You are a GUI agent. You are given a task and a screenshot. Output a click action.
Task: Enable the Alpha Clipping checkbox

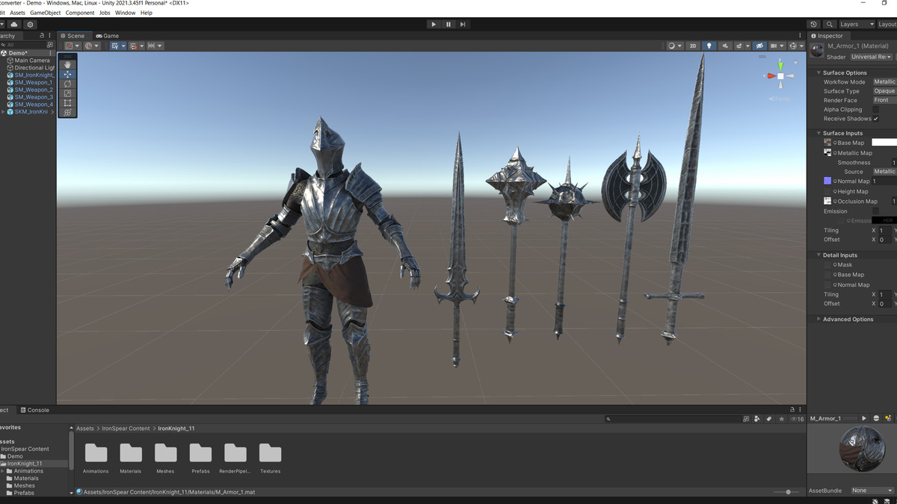click(x=875, y=110)
